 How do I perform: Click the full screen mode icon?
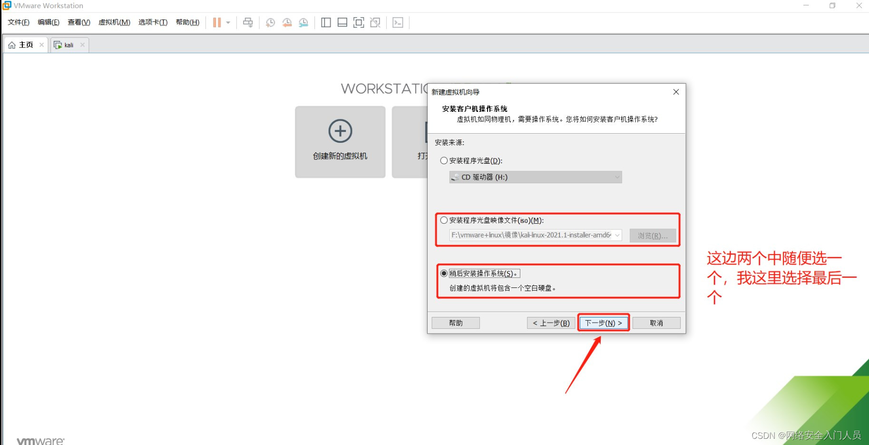(x=359, y=22)
